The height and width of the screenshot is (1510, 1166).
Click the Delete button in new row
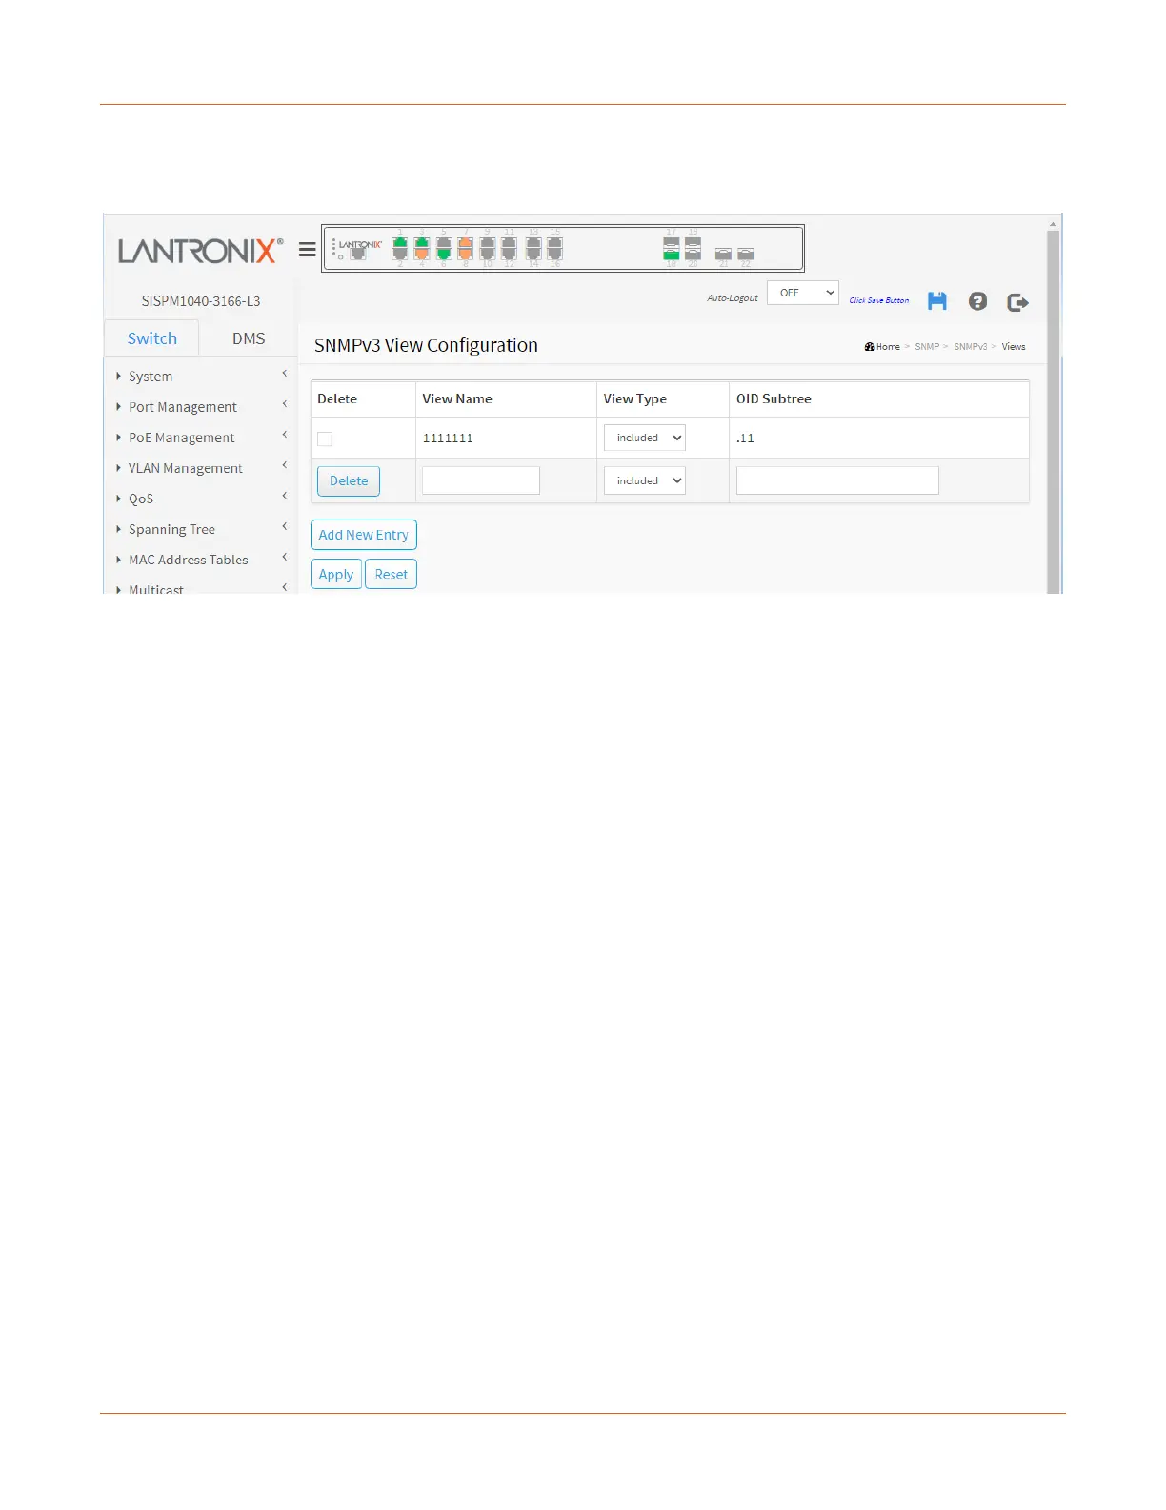349,481
